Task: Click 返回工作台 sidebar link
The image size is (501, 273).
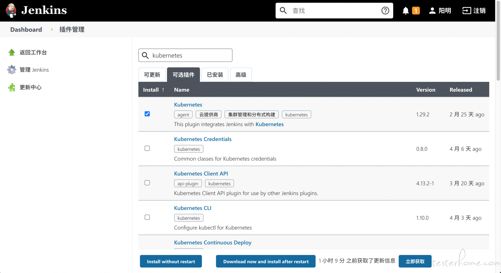Action: (x=33, y=52)
